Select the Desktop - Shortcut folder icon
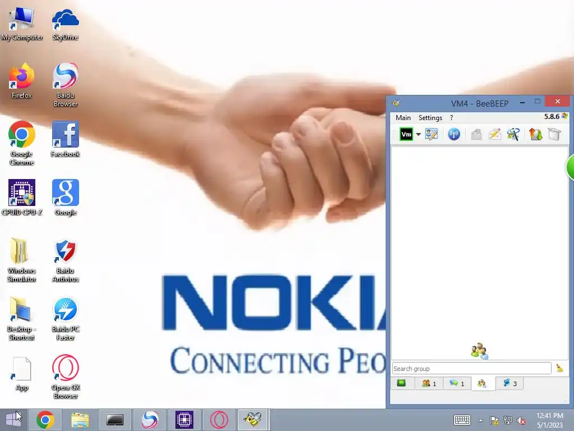Image resolution: width=574 pixels, height=431 pixels. coord(22,319)
